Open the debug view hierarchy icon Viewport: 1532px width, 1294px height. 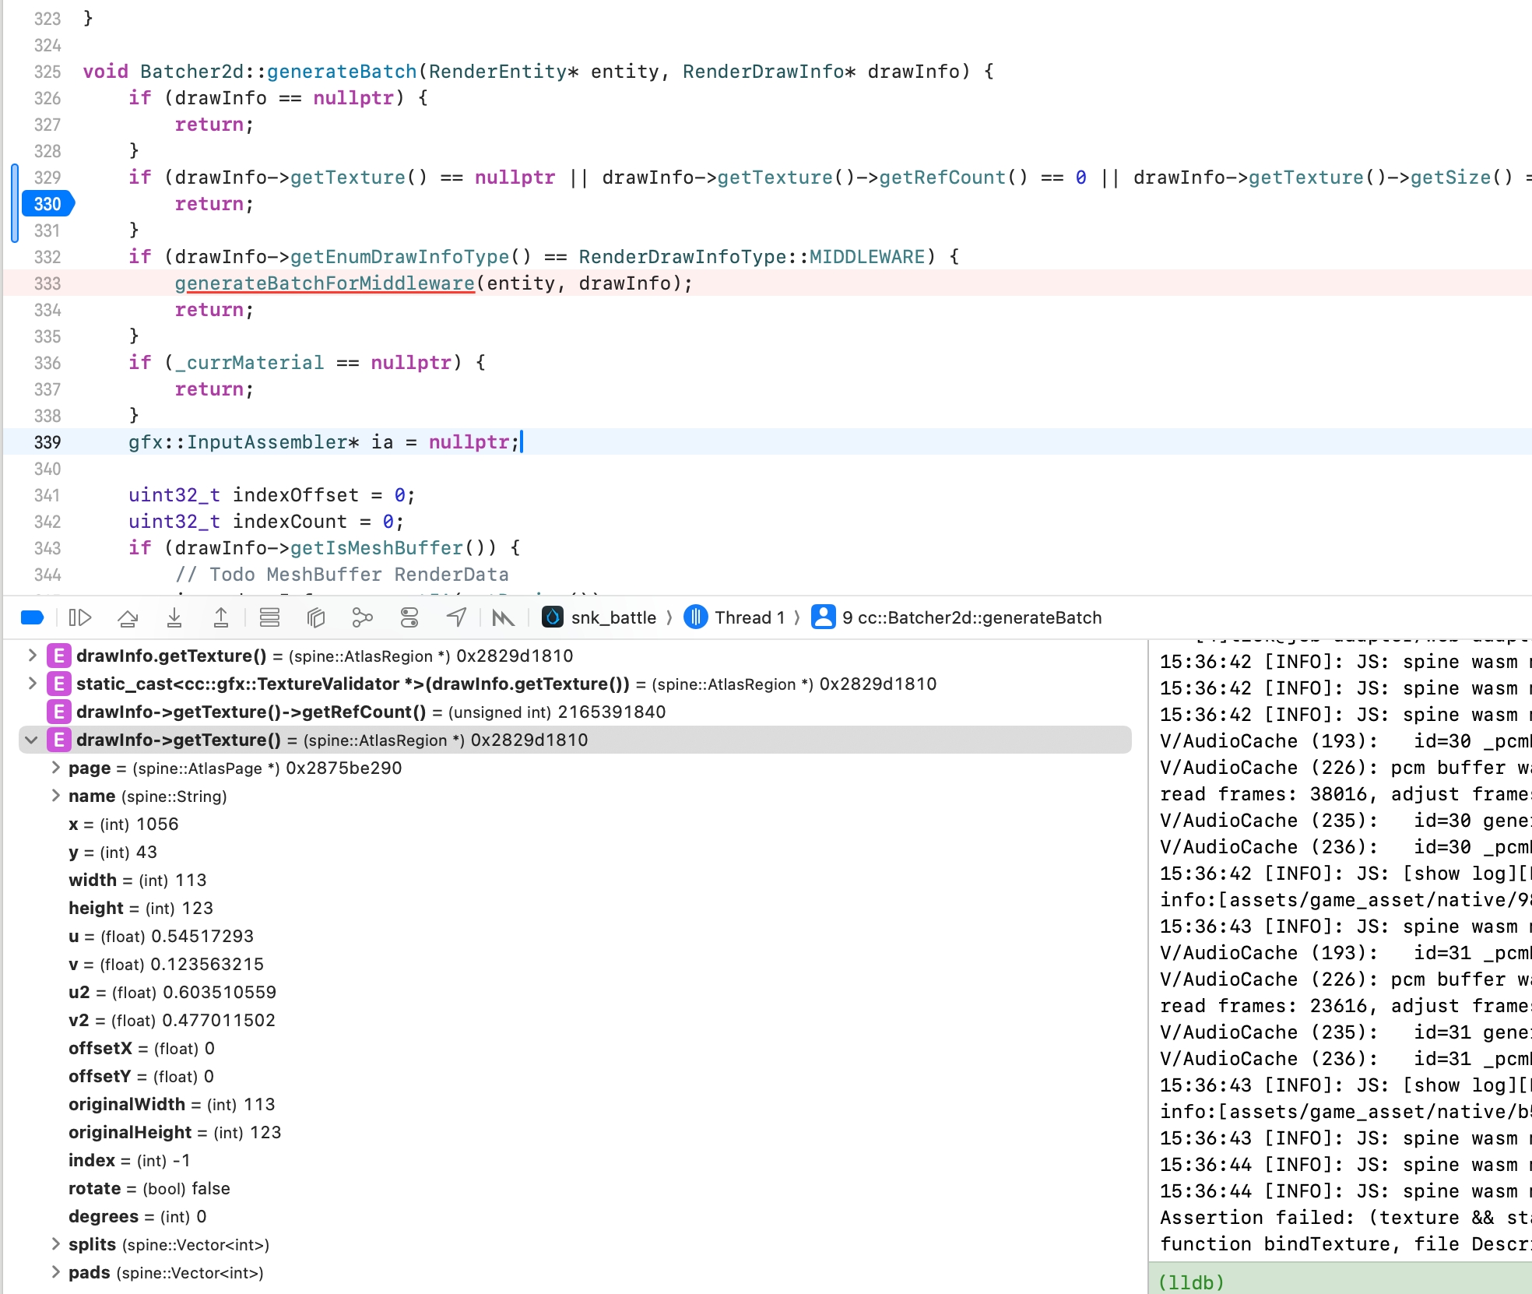pyautogui.click(x=316, y=617)
